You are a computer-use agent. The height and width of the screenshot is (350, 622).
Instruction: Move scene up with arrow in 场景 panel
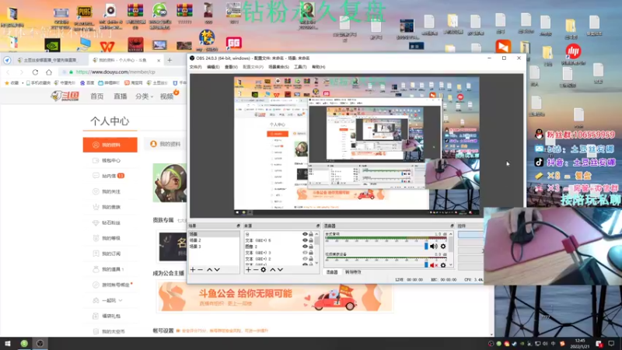click(x=209, y=270)
